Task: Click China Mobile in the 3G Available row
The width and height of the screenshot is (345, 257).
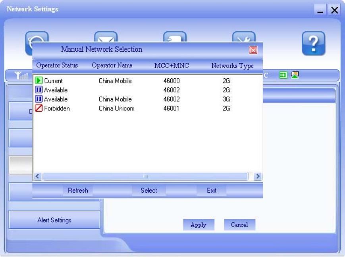Action: [115, 99]
